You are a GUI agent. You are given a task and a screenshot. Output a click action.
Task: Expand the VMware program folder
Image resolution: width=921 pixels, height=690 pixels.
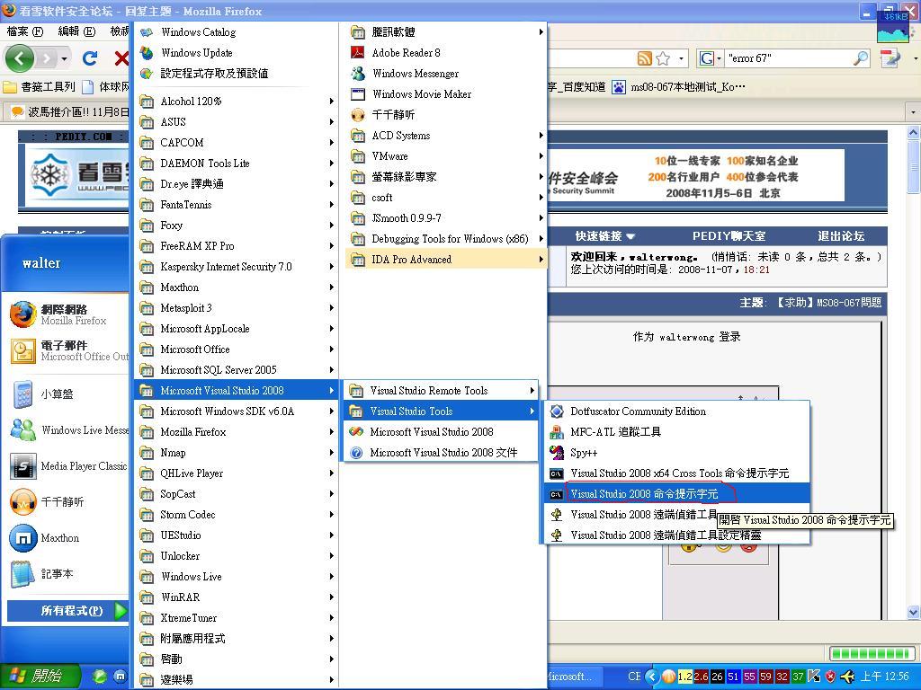(446, 156)
